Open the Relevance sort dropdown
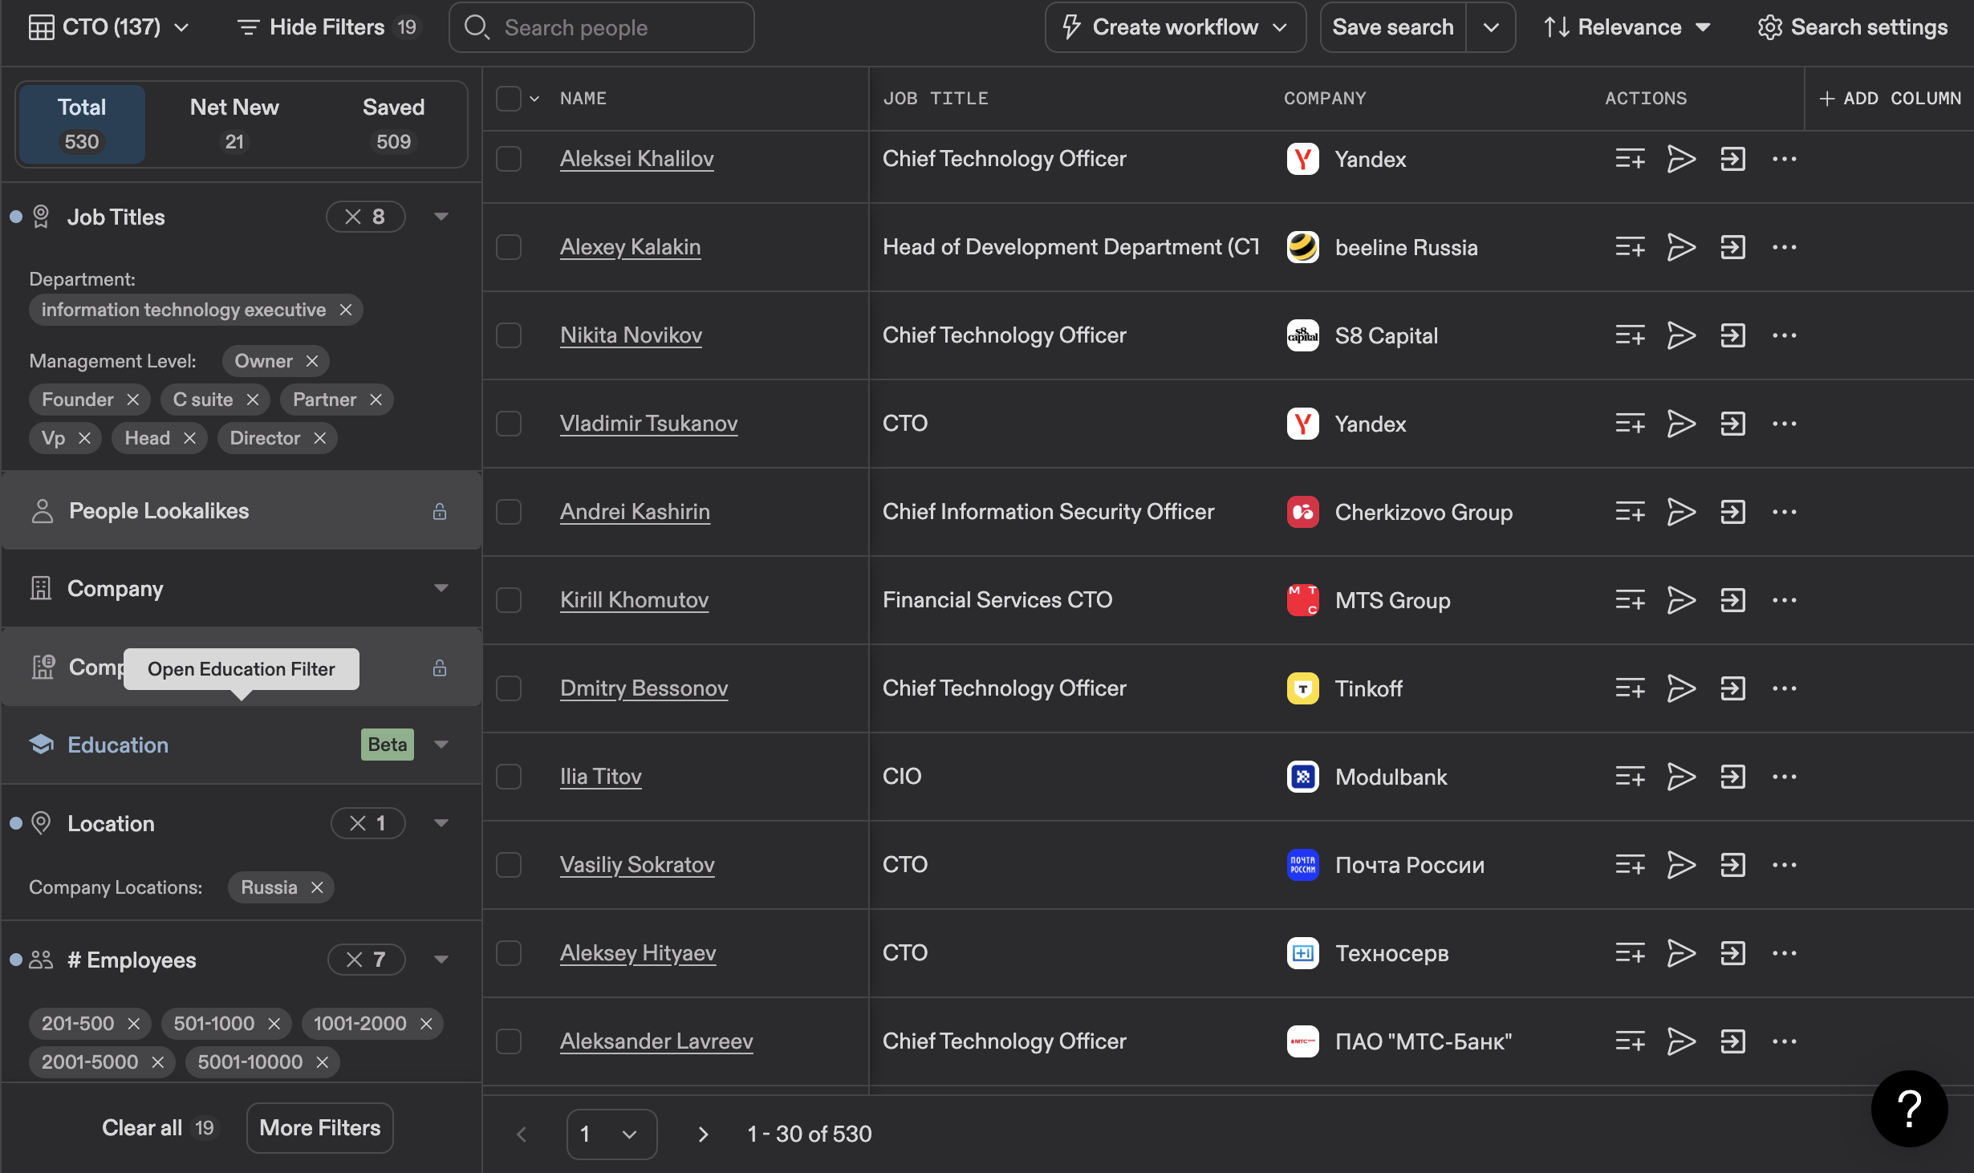The image size is (1974, 1173). coord(1627,27)
